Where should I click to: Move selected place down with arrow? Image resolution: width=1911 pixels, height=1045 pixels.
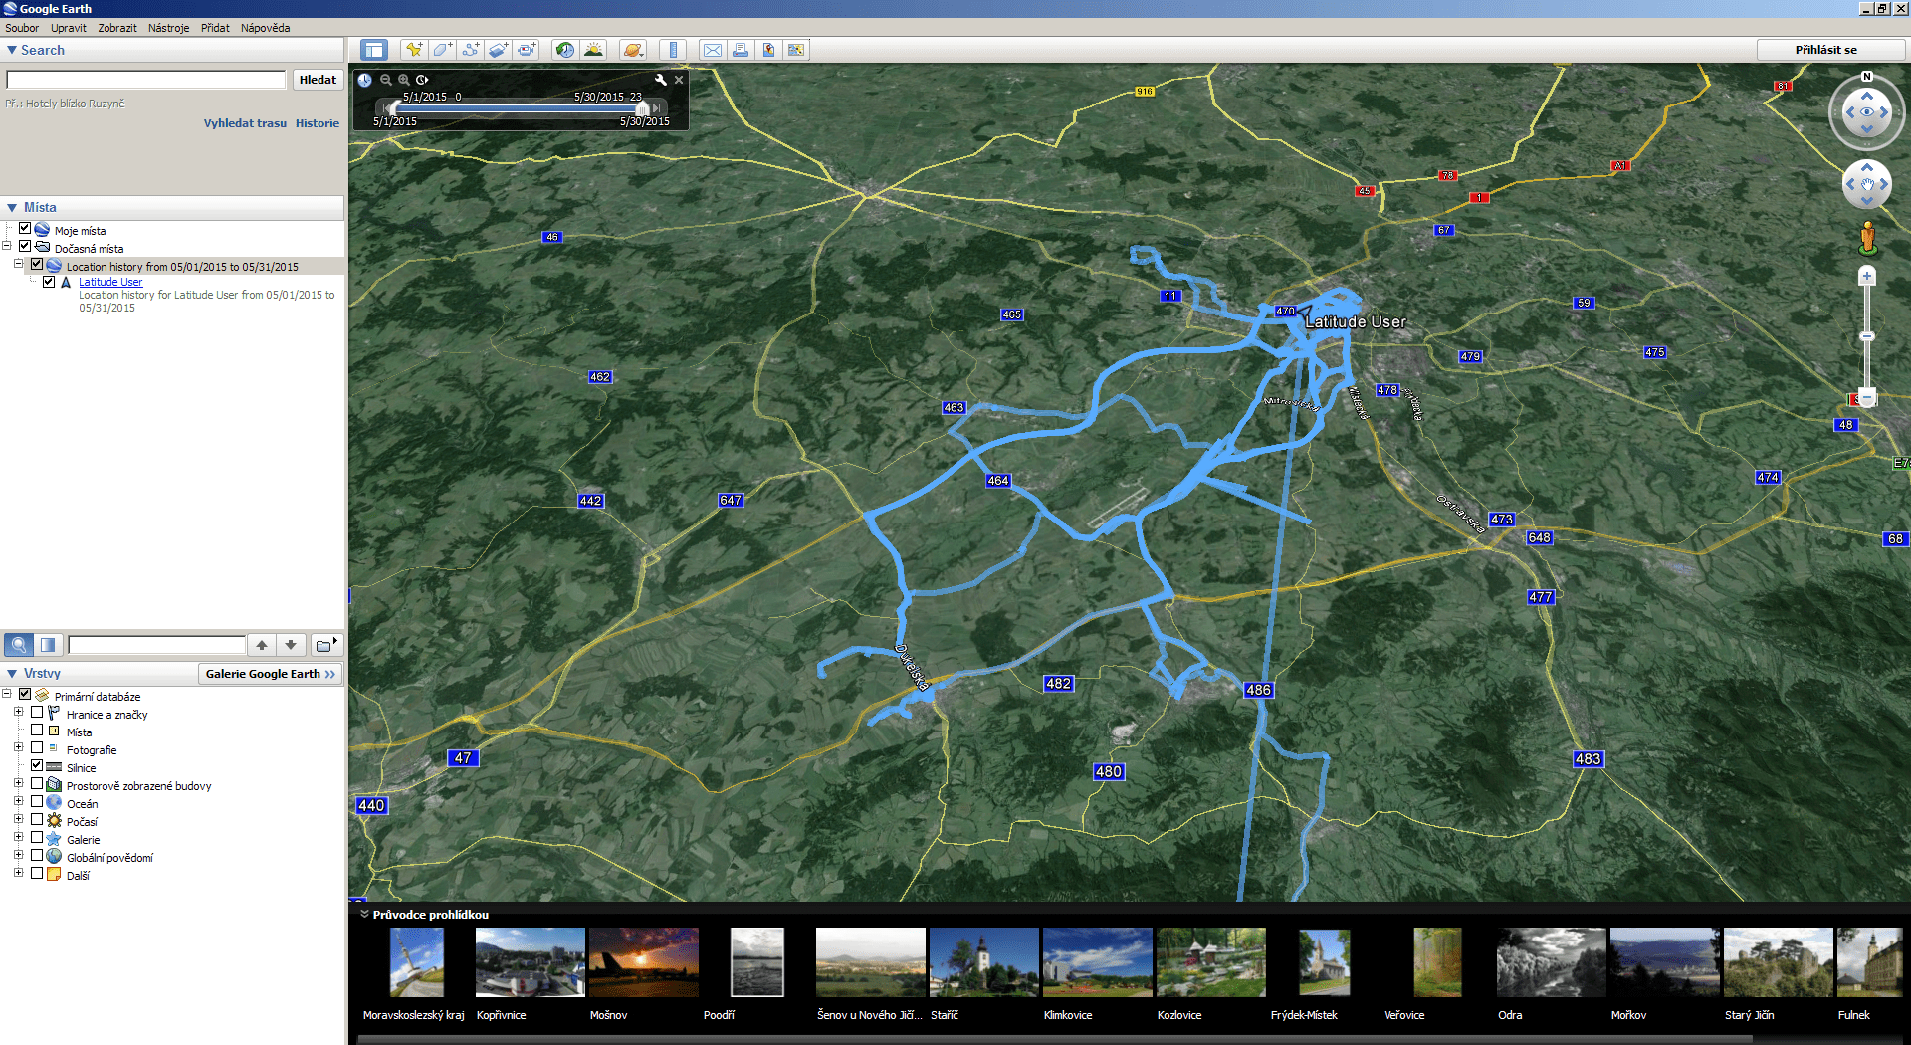291,645
